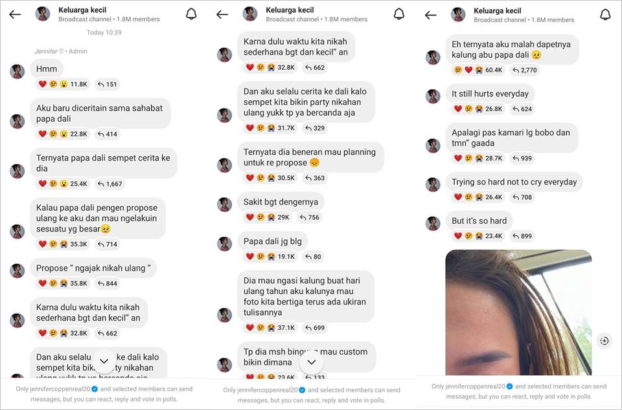622x410 pixels.
Task: Jump to latest with left panel down chevron
Action: point(104,361)
